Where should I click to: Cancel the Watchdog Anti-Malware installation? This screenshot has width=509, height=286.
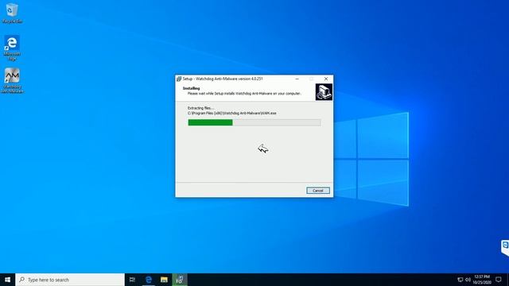pyautogui.click(x=318, y=191)
